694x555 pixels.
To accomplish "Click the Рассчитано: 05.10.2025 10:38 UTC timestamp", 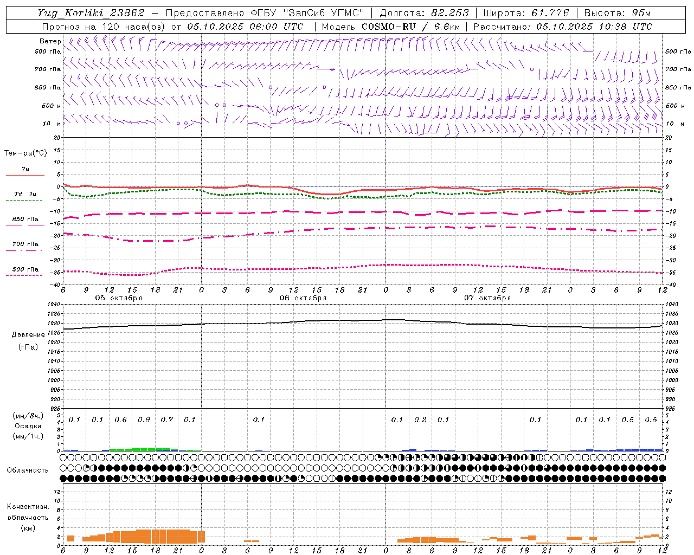I will [563, 27].
